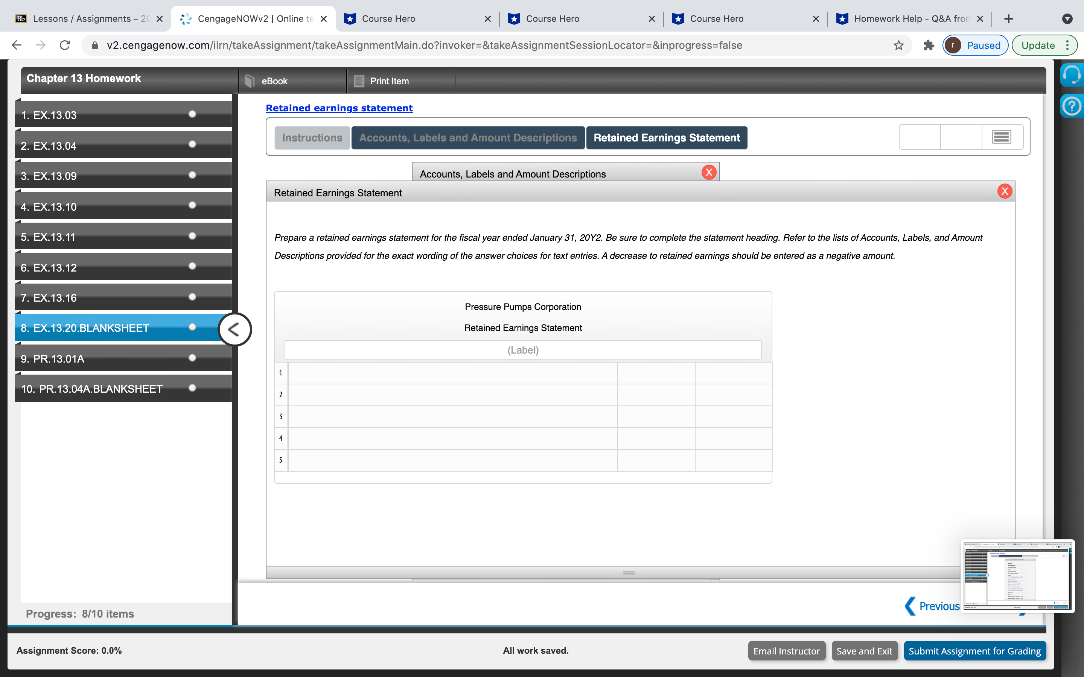Click the help question mark icon
1084x677 pixels.
pyautogui.click(x=1072, y=106)
